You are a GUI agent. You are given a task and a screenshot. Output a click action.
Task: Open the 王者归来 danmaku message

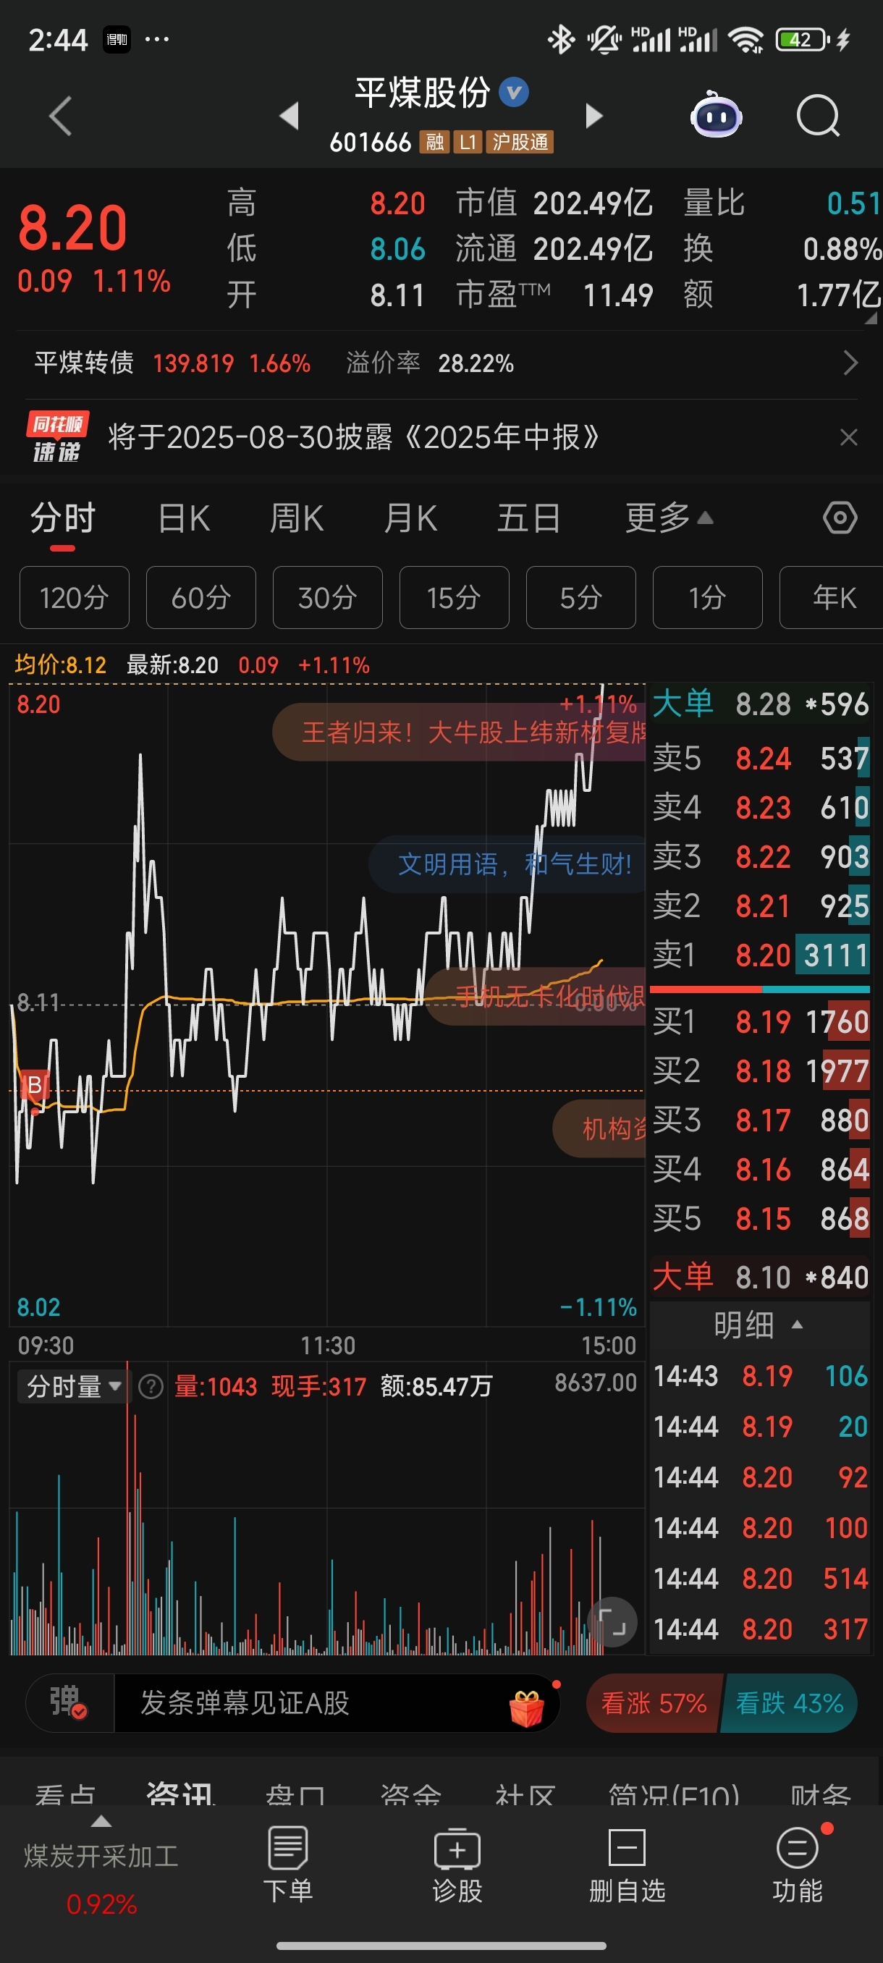460,732
